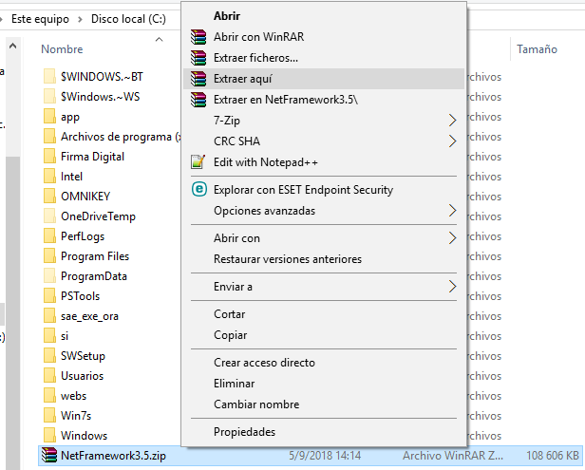This screenshot has width=585, height=470.
Task: Open the Program Files folder
Action: pos(94,256)
